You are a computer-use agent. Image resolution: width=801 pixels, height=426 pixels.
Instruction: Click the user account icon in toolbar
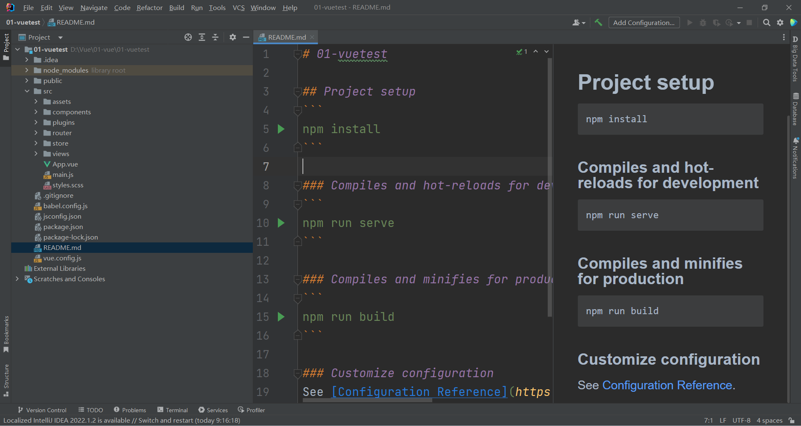579,23
